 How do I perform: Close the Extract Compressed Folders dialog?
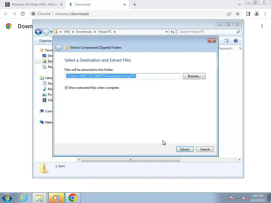(212, 40)
